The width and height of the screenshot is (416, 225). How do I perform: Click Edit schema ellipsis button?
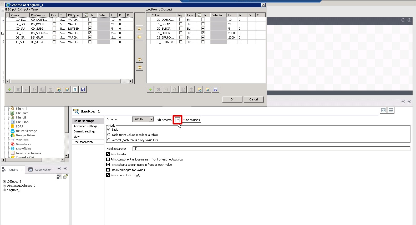click(177, 120)
